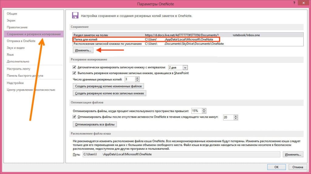Increase number of stored backup copies

point(137,78)
